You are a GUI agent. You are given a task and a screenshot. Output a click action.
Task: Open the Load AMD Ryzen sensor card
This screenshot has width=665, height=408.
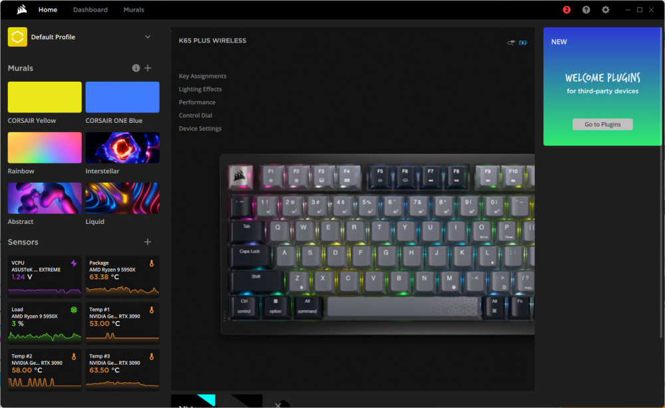[45, 323]
